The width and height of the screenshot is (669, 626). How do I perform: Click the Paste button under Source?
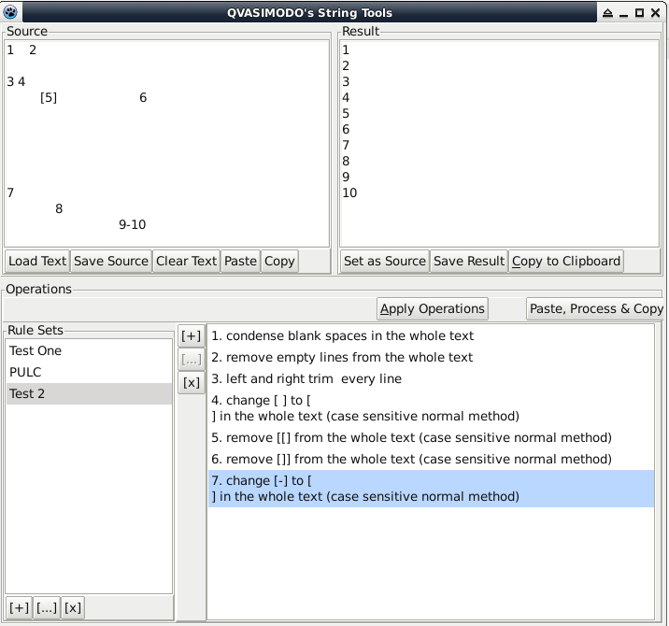pos(241,261)
